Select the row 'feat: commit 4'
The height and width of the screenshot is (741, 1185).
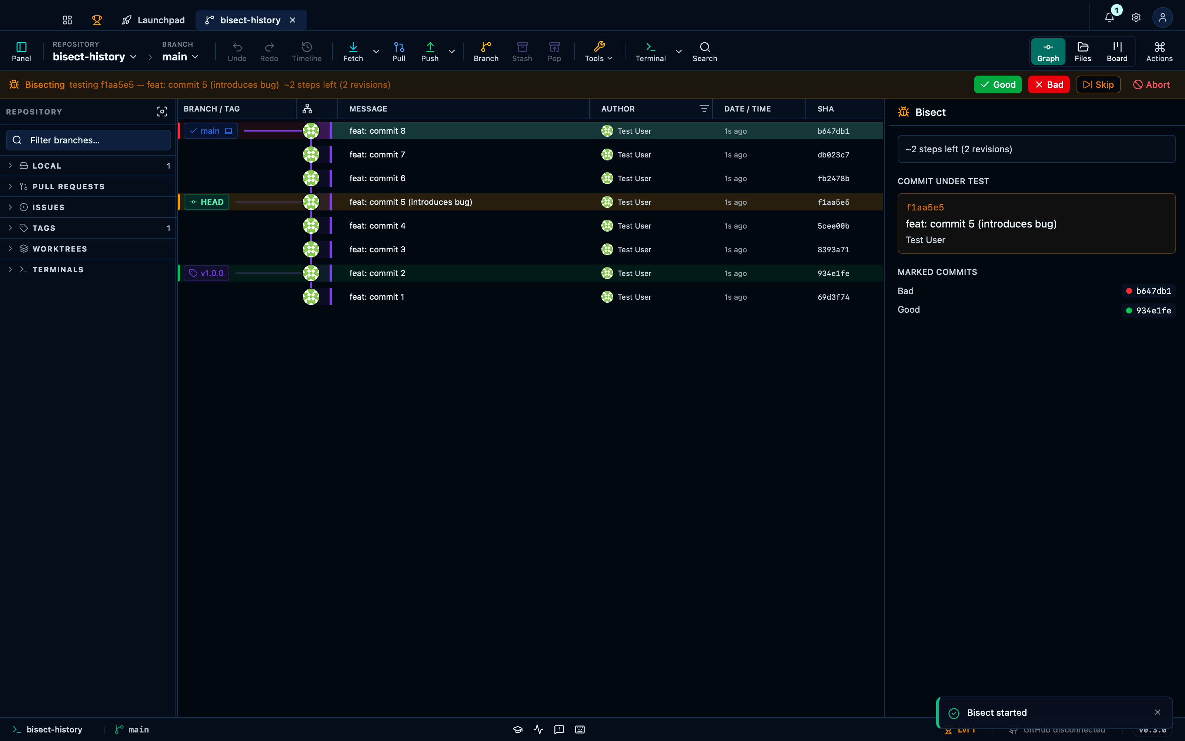(x=530, y=226)
